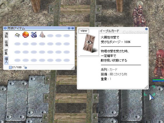Click the card description window resize grip
The image size is (164, 123).
146,87
